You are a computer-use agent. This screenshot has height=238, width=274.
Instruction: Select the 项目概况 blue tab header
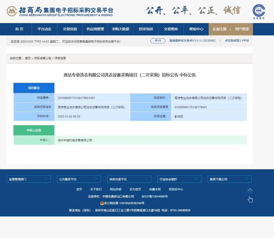(34, 88)
